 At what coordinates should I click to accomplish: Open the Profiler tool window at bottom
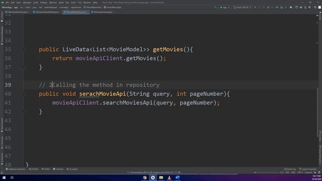click(x=34, y=169)
